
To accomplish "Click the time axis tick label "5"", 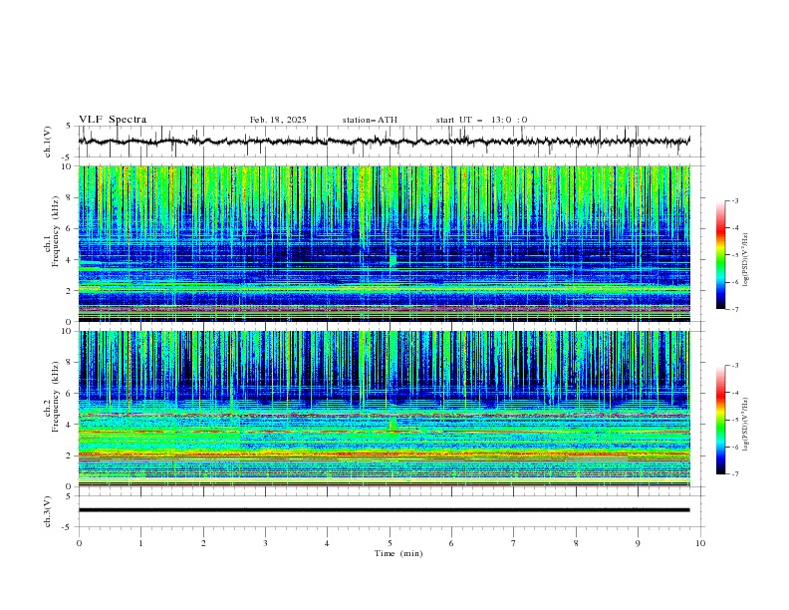I will pos(390,543).
